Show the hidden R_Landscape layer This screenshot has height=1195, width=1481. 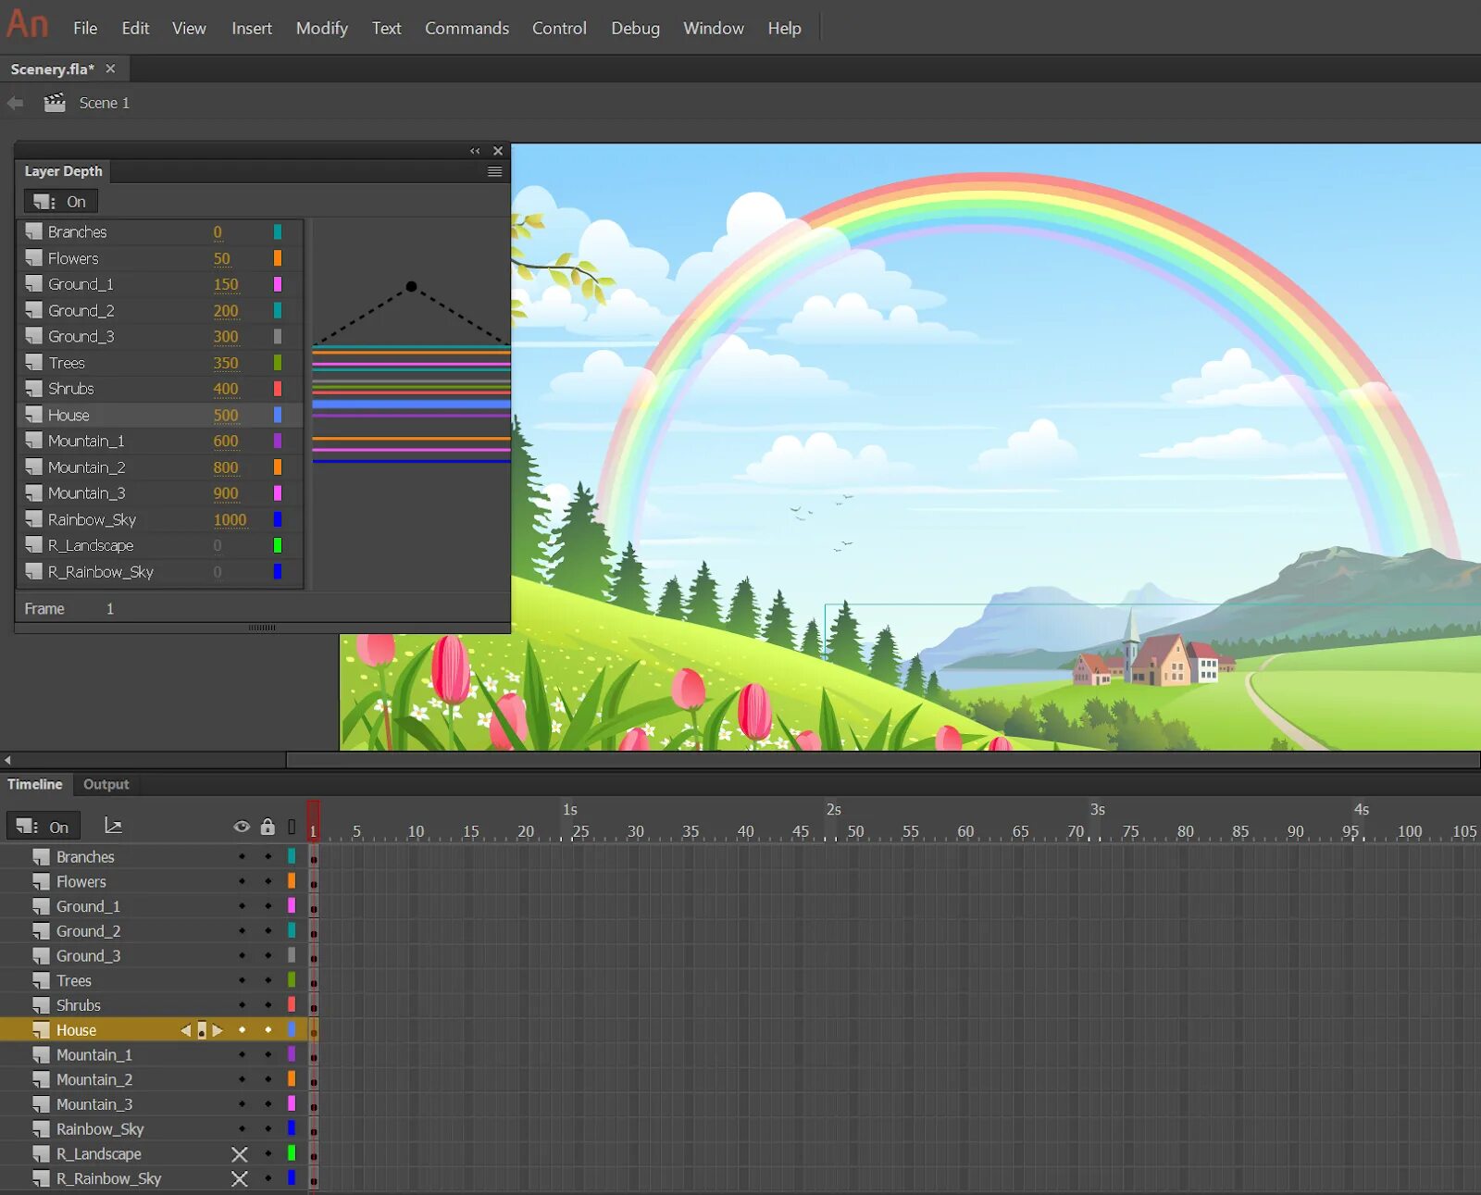click(x=240, y=1153)
